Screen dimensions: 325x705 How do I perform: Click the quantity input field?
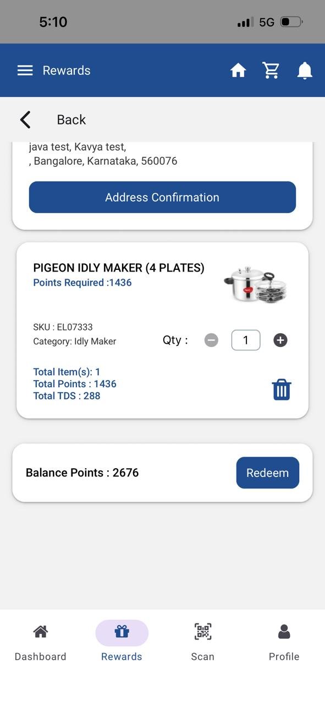[245, 340]
